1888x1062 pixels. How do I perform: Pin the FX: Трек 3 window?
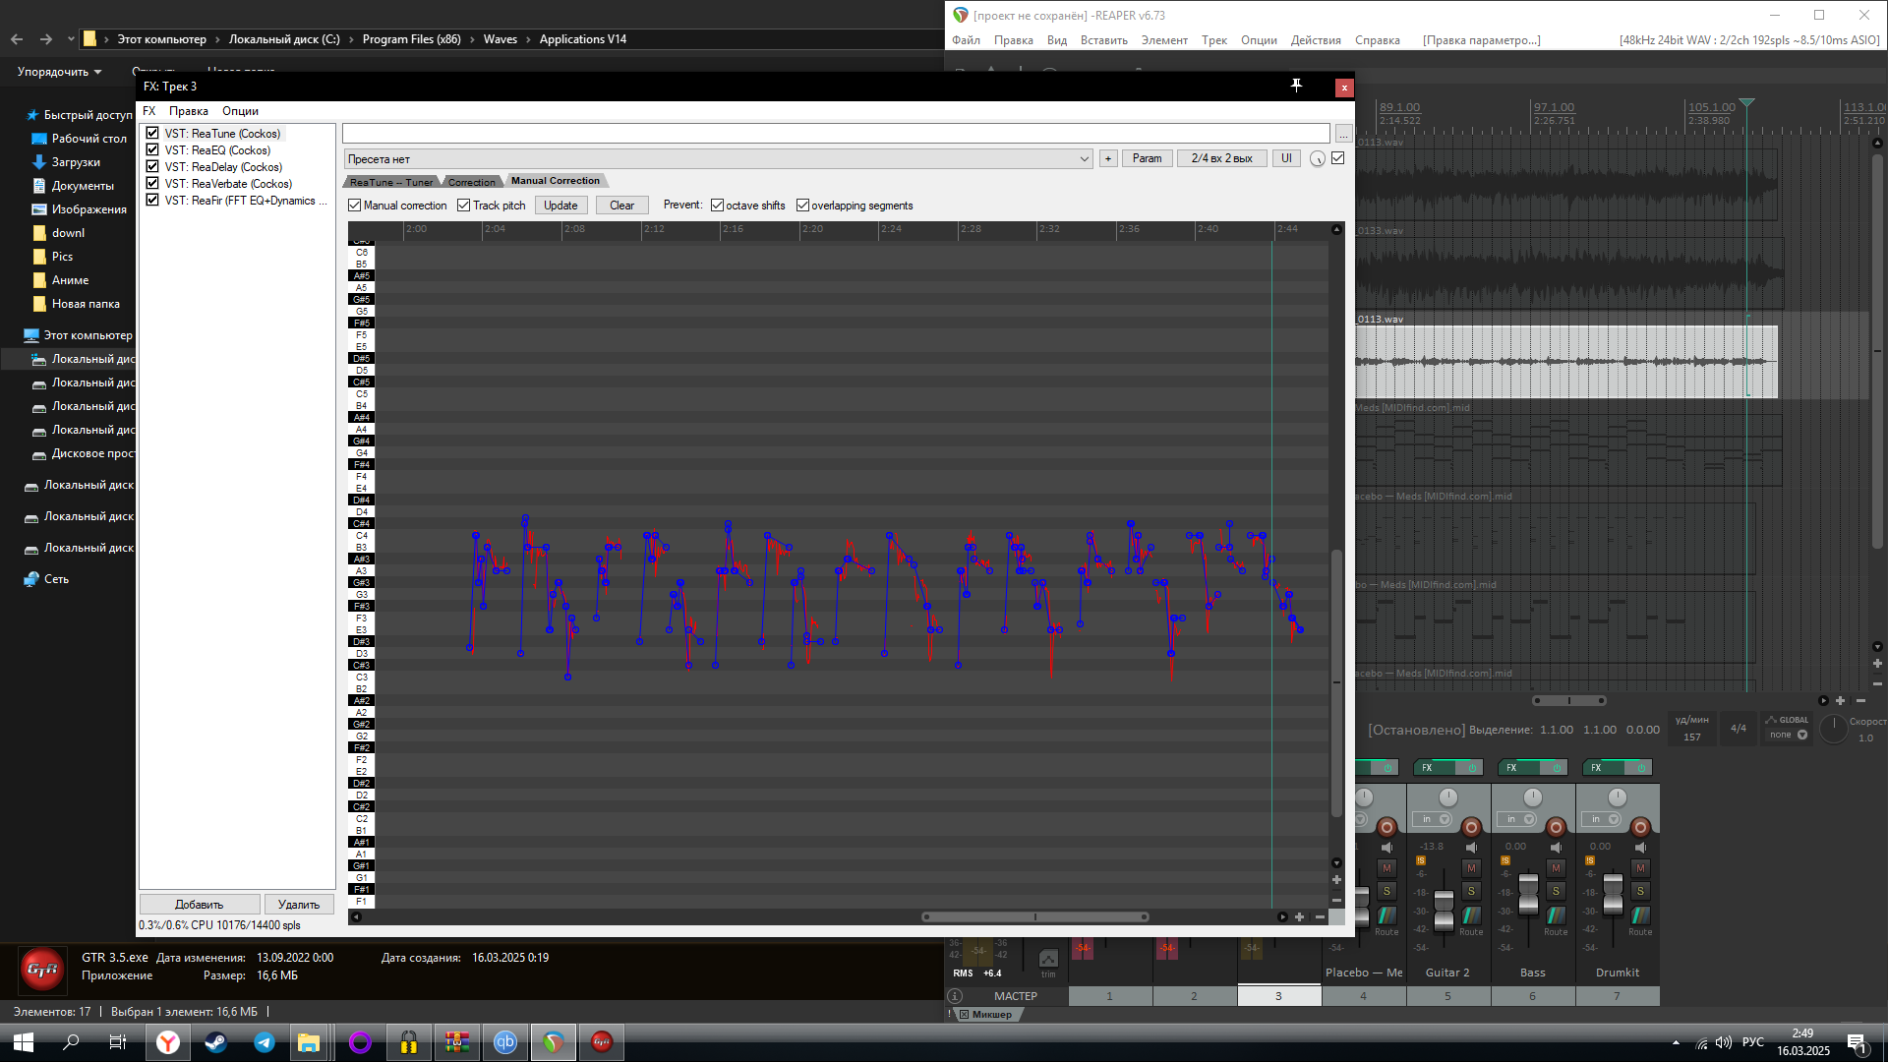(x=1296, y=87)
